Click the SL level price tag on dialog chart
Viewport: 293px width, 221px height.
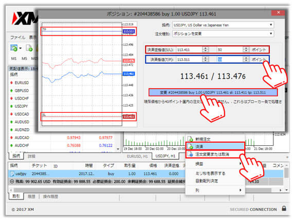pos(129,117)
